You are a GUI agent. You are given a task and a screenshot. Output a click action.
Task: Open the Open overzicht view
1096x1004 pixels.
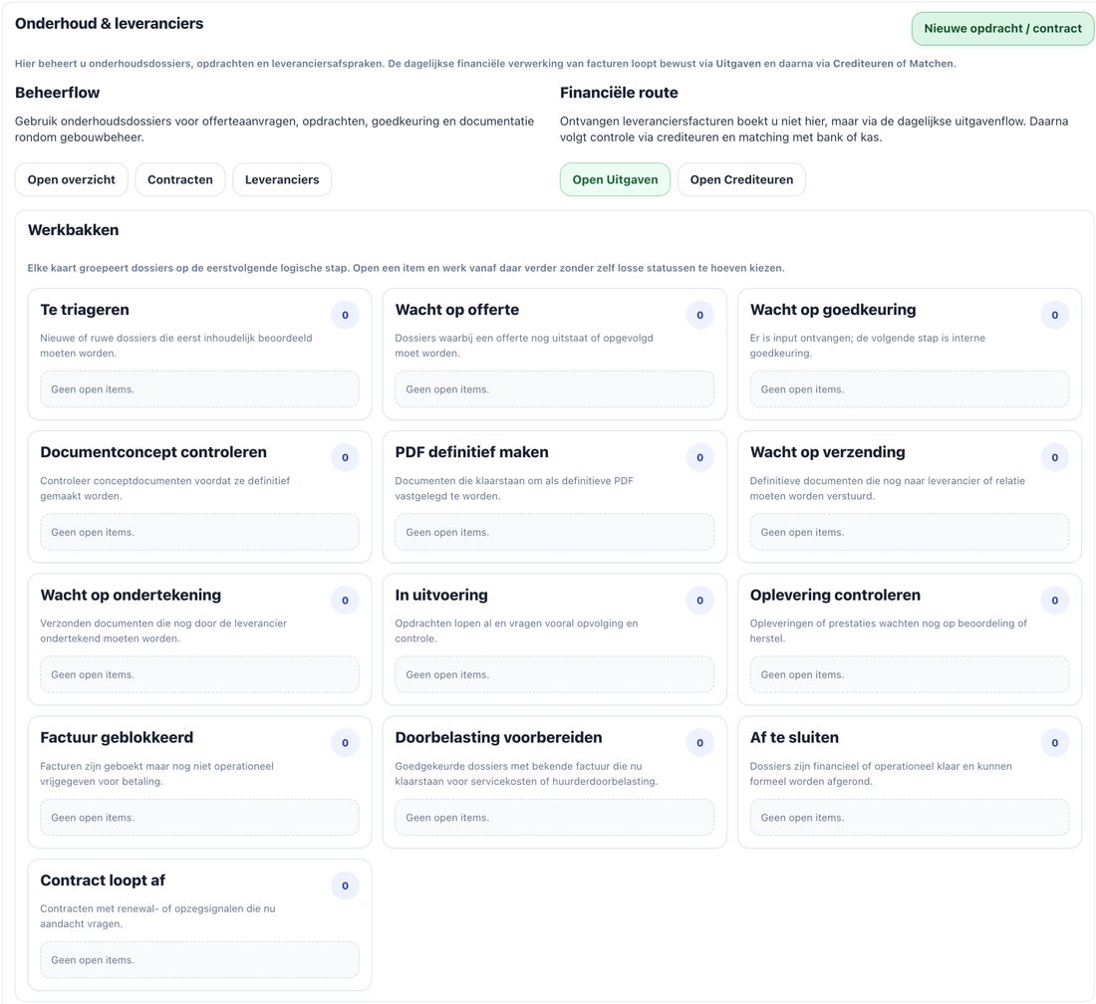(72, 179)
